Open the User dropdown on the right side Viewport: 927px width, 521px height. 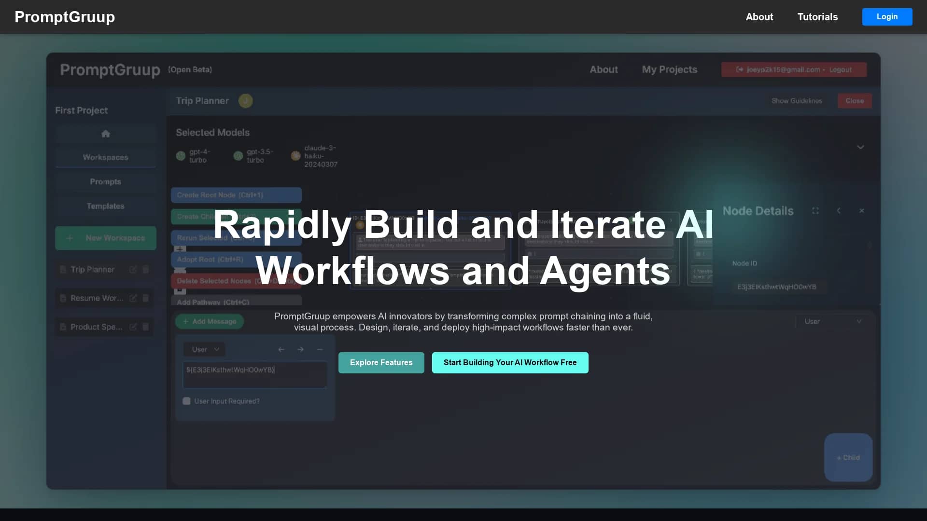pyautogui.click(x=832, y=321)
